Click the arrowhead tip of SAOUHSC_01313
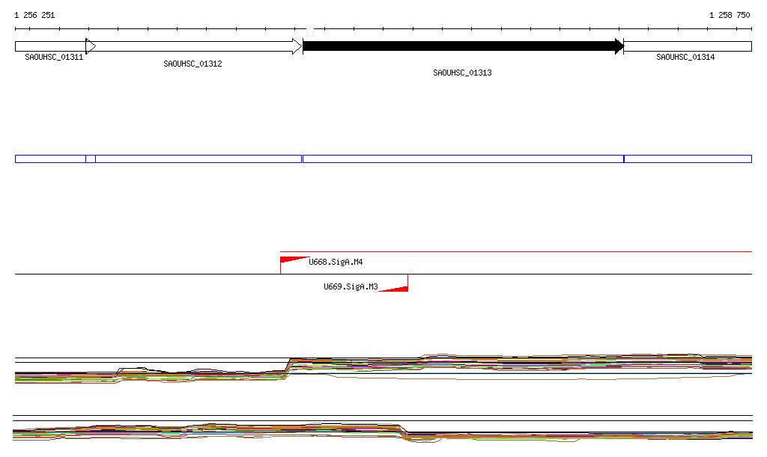 [x=620, y=46]
